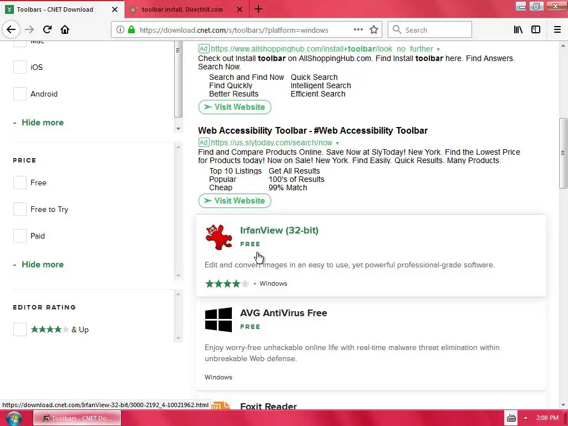The image size is (568, 426).
Task: Open the Foxit Reader link
Action: (x=268, y=406)
